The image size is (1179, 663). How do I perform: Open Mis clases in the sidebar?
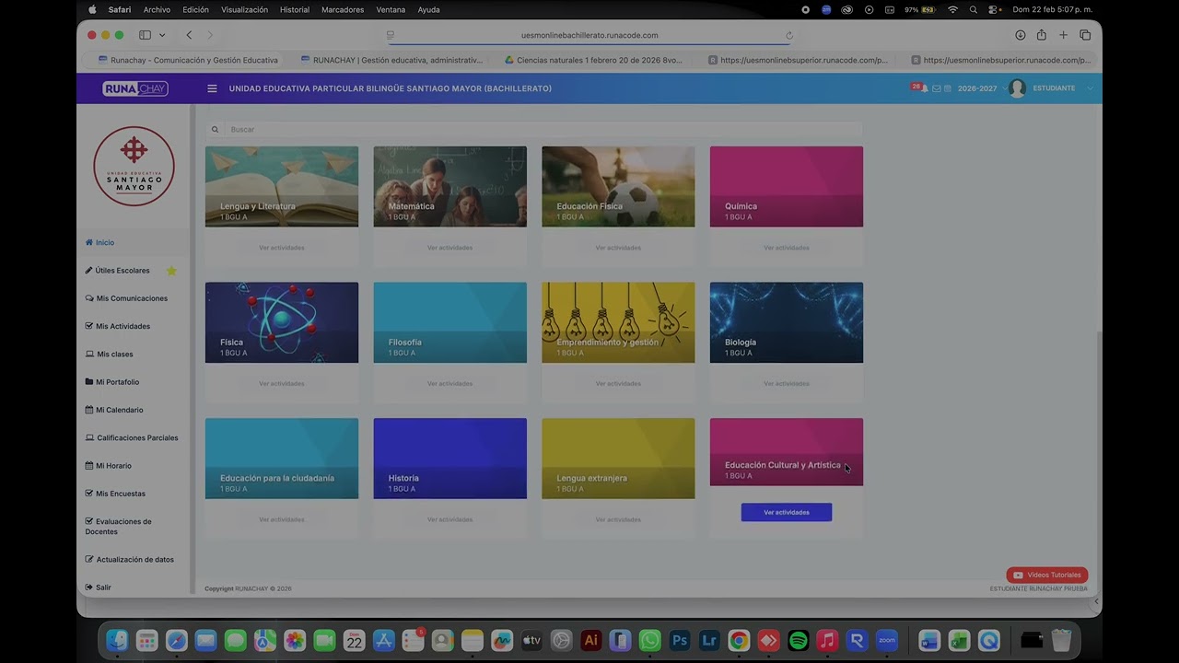pos(109,354)
